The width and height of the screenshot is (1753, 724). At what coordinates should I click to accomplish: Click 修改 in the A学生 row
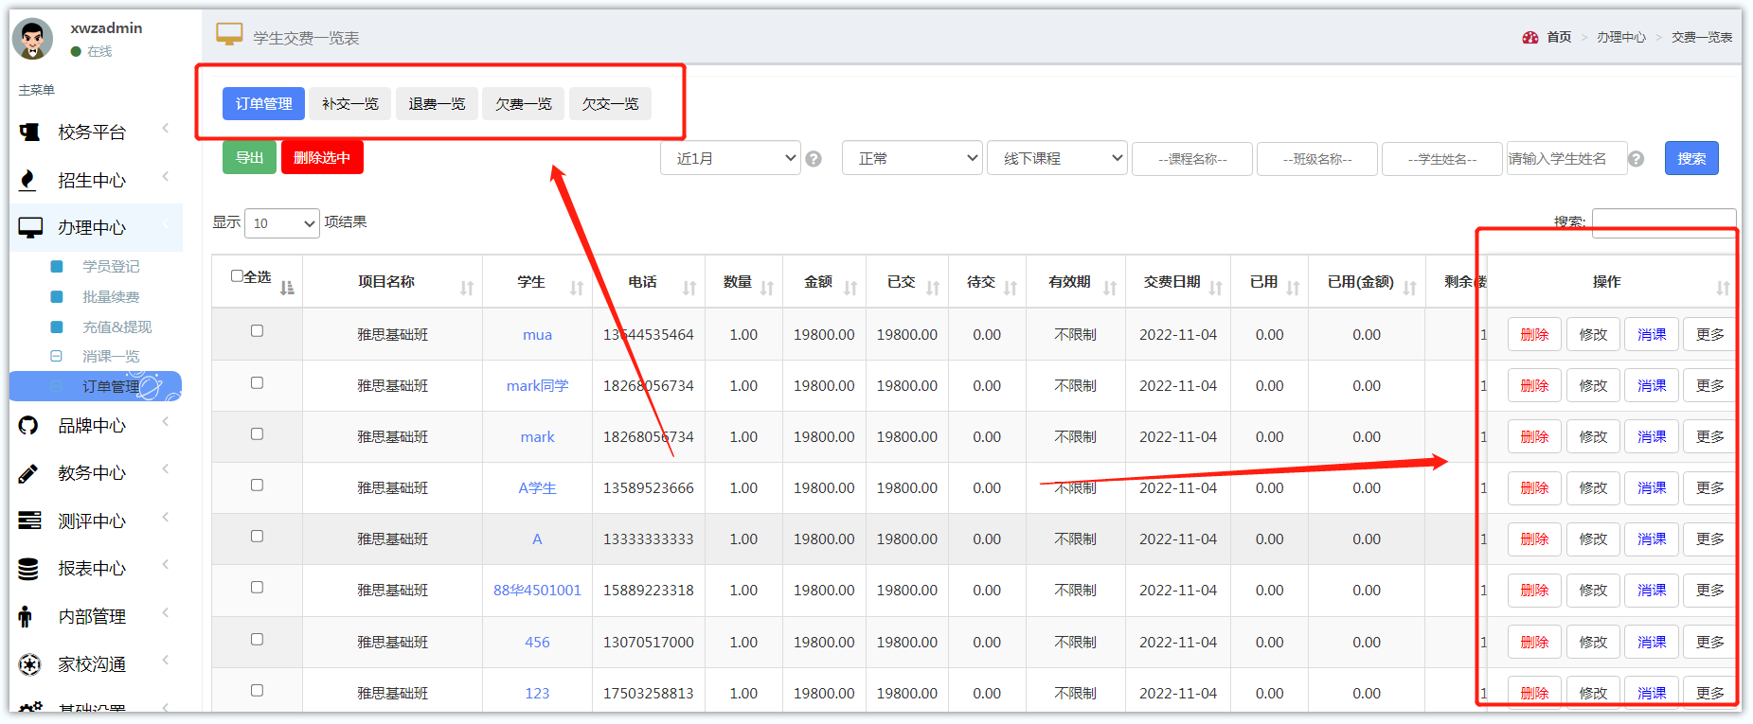point(1593,488)
